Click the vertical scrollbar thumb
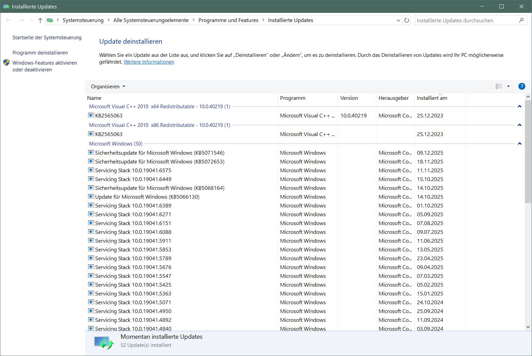Screen dimensions: 532x356 click(528, 151)
